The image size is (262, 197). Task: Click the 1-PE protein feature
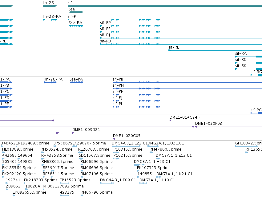point(6,107)
